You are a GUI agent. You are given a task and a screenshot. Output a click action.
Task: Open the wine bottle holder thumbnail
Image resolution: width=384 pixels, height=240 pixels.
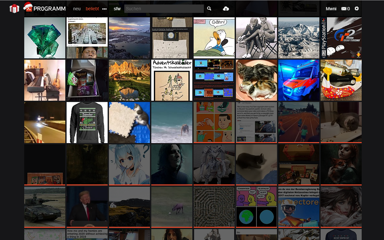pos(341,80)
